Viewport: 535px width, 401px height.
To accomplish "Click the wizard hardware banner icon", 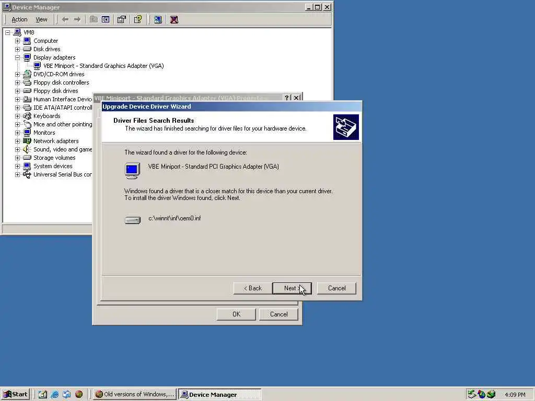I will pos(346,127).
